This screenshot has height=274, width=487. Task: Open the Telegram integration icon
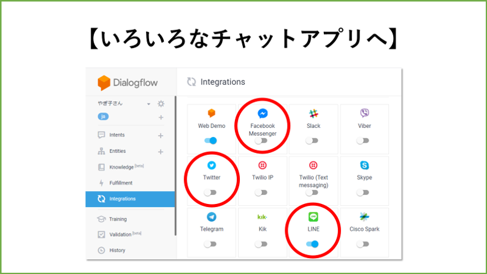click(211, 217)
